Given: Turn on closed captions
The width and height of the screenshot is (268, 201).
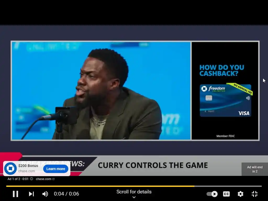Looking at the screenshot, I should pyautogui.click(x=226, y=194).
